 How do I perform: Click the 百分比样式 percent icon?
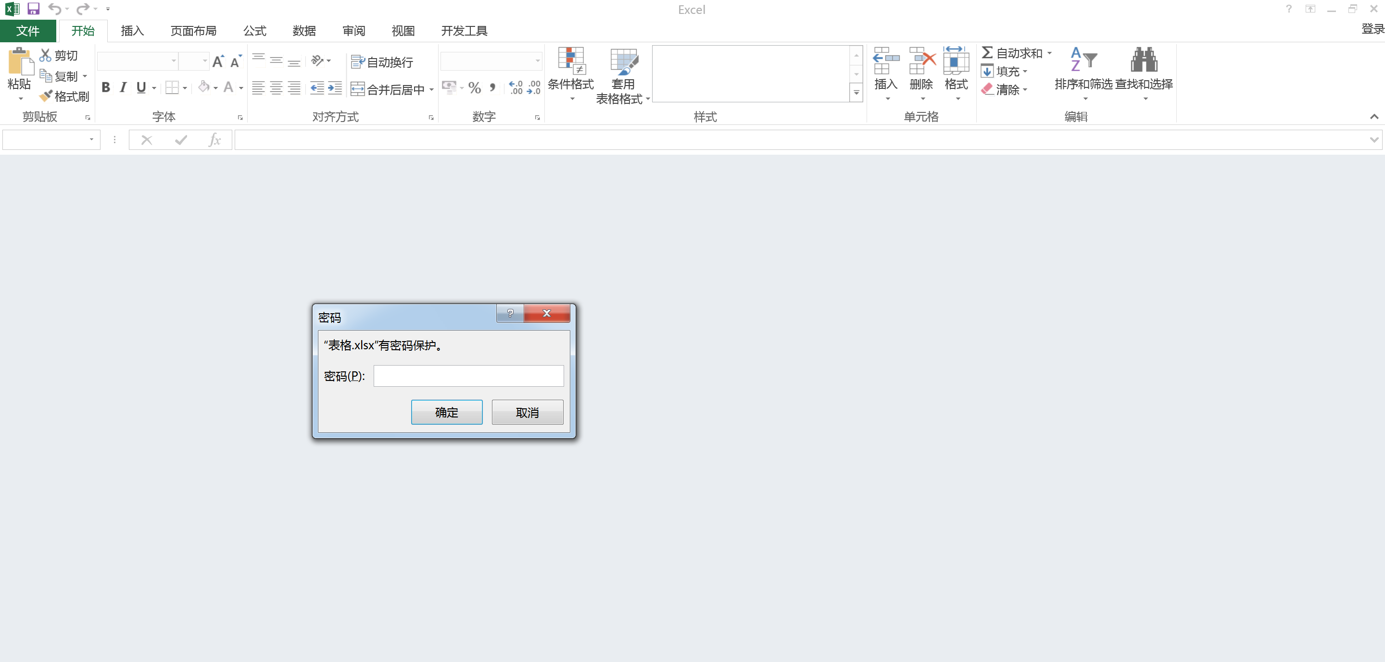point(474,87)
